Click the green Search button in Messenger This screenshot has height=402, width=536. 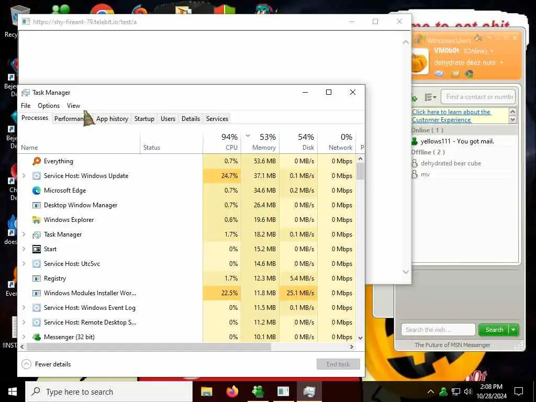tap(494, 330)
